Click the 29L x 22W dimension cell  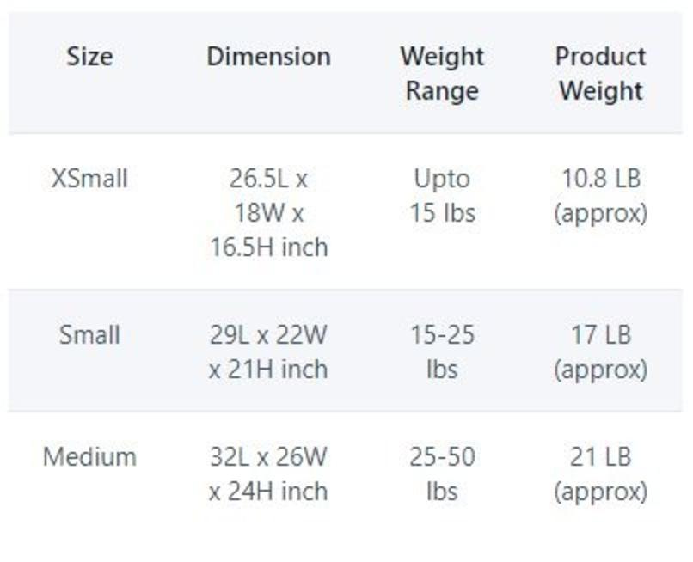click(268, 334)
